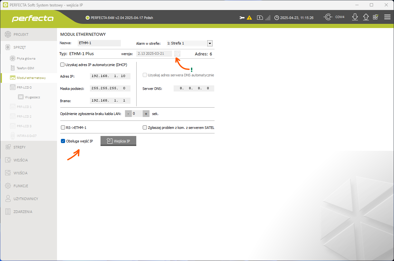Click the SIM card status icon
The image size is (394, 261).
(x=259, y=18)
